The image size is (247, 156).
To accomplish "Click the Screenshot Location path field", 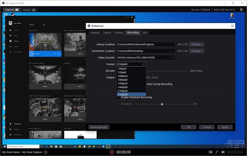I will (x=146, y=51).
